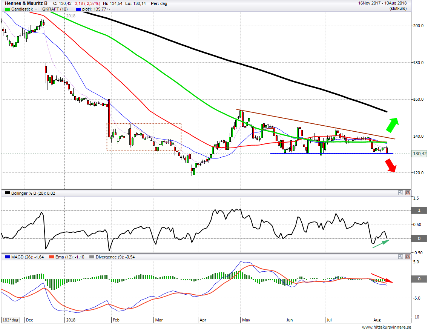Click the date range 16Nov 2017 - 10Aug 2018
This screenshot has width=428, height=329.
click(x=382, y=3)
